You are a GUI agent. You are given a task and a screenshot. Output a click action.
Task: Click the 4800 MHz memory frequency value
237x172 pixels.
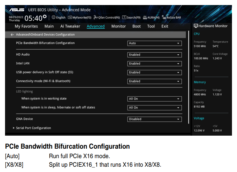tap(200, 95)
